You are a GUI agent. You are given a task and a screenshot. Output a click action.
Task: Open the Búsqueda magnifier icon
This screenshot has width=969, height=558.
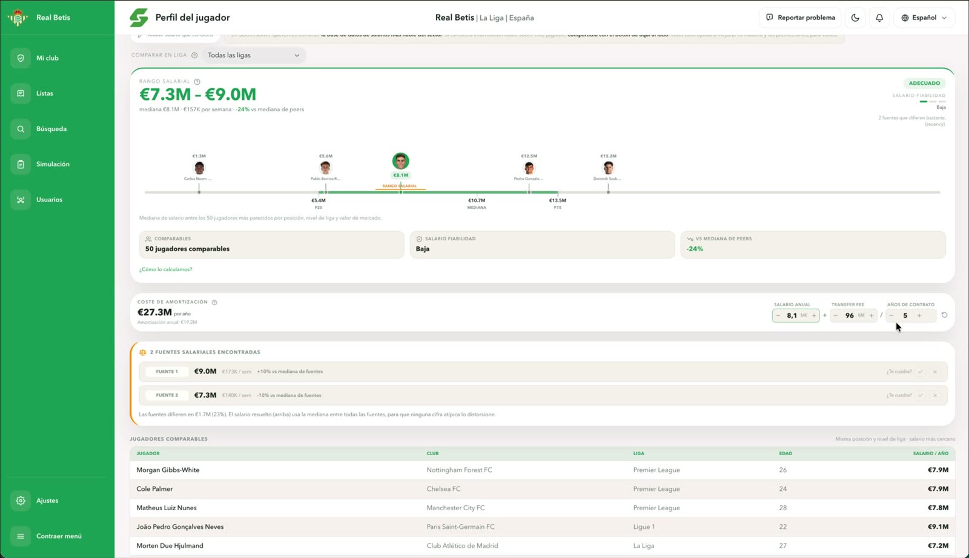[21, 129]
